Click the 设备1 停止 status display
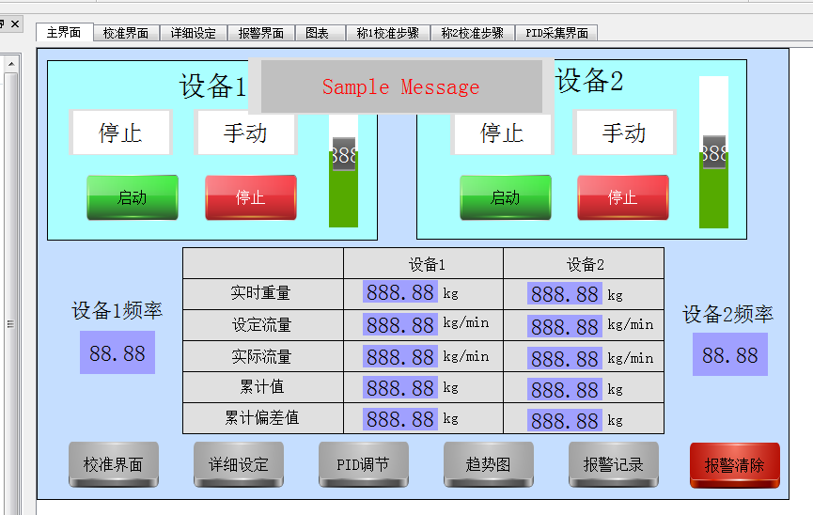Viewport: 813px width, 515px height. point(121,133)
